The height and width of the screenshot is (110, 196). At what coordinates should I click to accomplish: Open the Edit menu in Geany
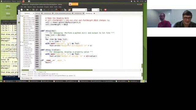[25, 7]
